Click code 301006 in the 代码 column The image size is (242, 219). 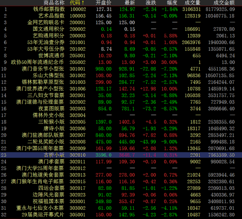tap(77, 89)
